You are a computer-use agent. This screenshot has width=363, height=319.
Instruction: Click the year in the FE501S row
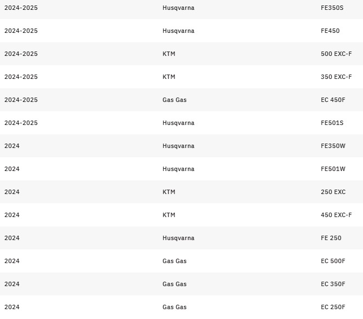pos(21,123)
